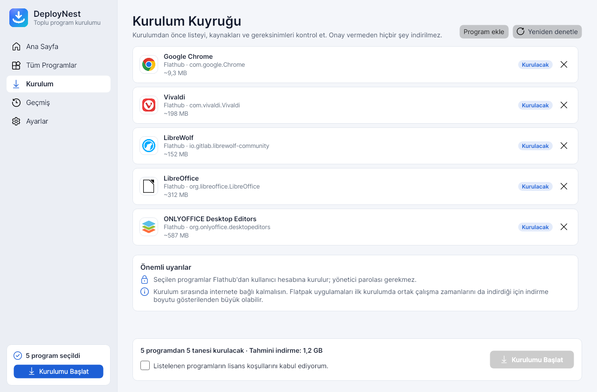The width and height of the screenshot is (597, 392).
Task: Click Kurulacak badge on Vivaldi row
Action: 535,105
